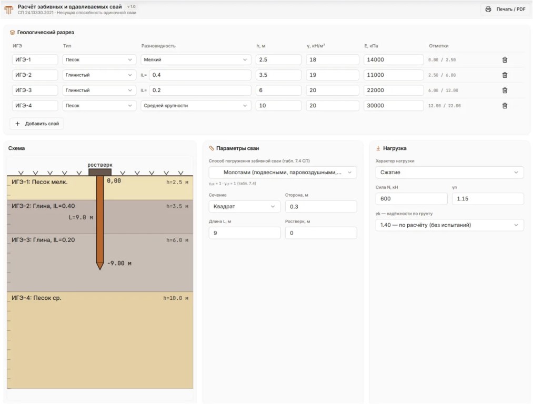Delete the ИГЭ-2 layer row
The width and height of the screenshot is (533, 404).
[x=505, y=75]
